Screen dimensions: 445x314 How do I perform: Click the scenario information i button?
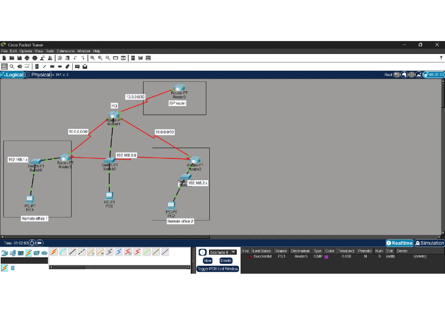tap(202, 252)
